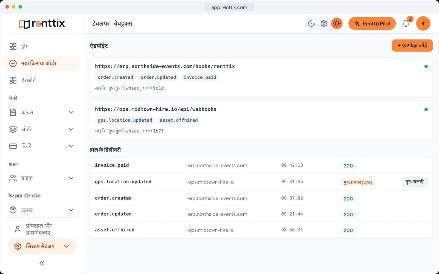Click the order.created event tag

[115, 77]
